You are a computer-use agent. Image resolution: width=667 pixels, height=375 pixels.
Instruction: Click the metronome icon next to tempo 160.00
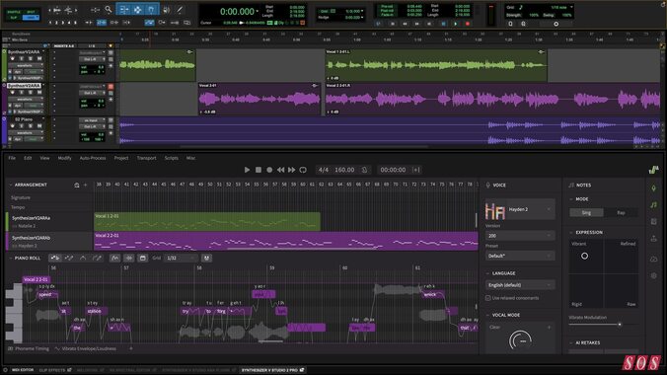pyautogui.click(x=364, y=170)
